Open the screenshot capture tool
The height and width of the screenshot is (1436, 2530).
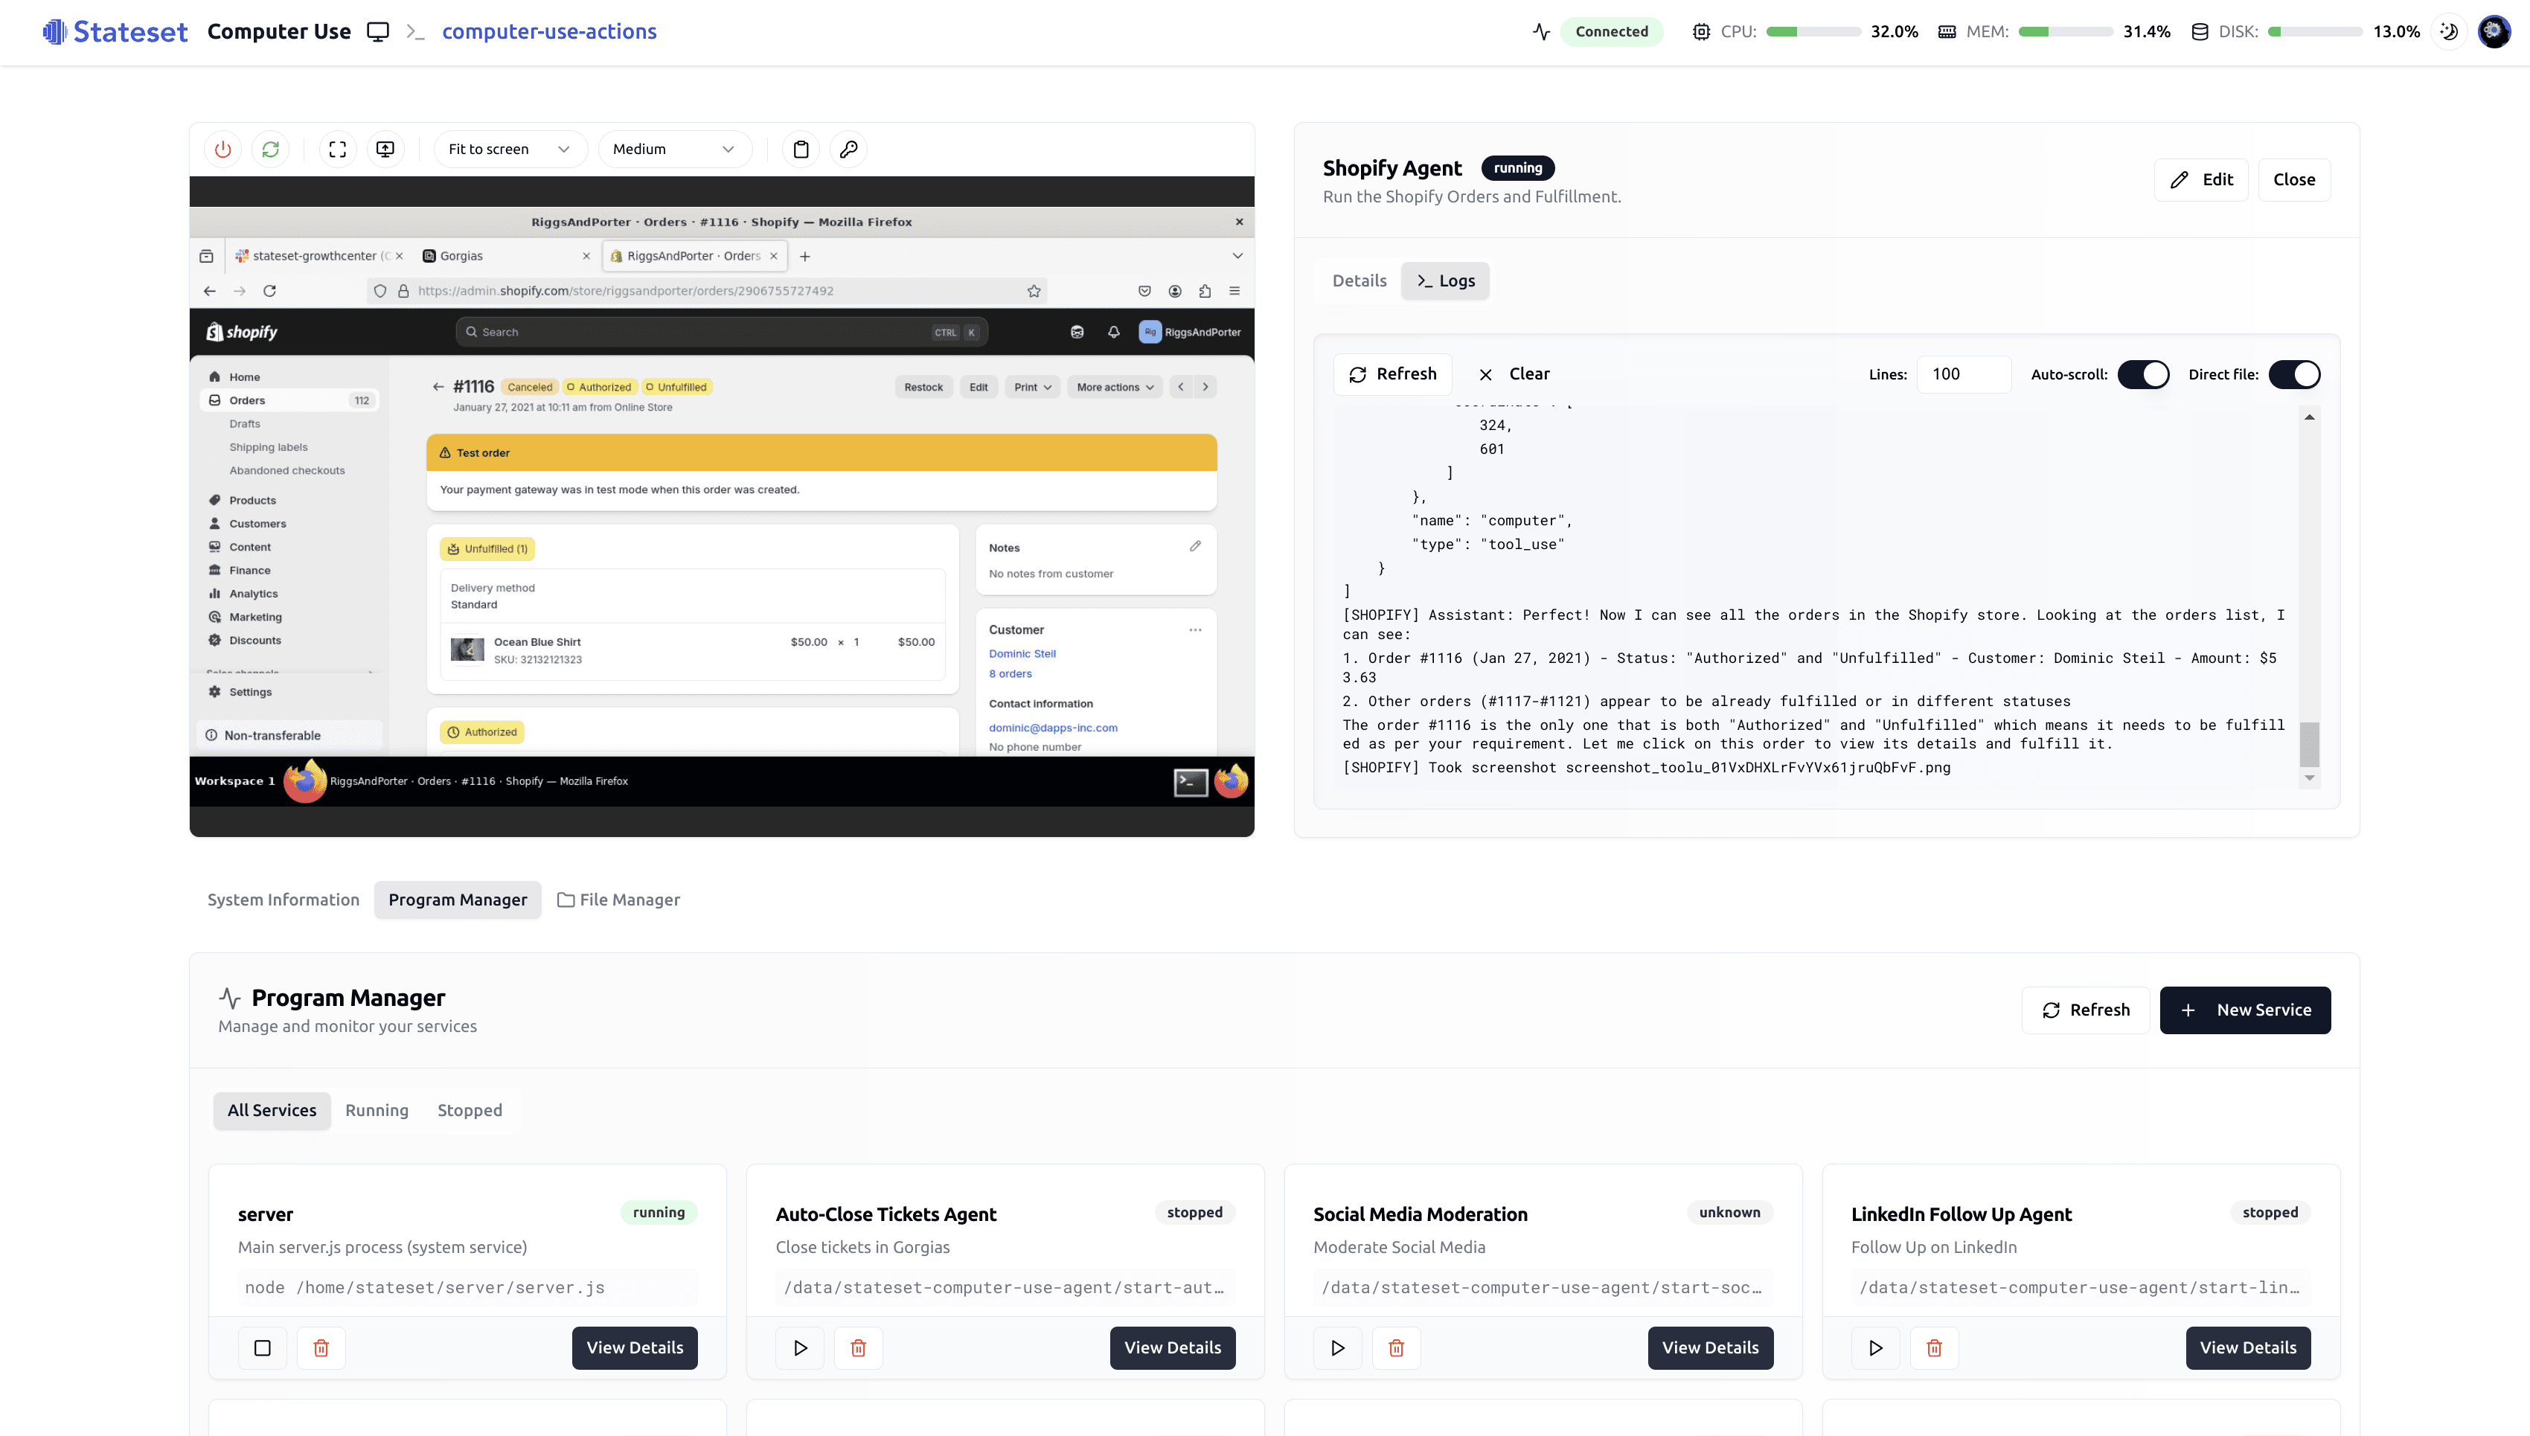point(385,149)
